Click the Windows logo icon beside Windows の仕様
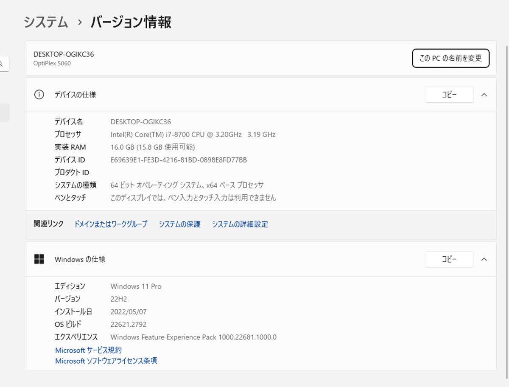Screen dimensions: 509x387 (x=39, y=259)
